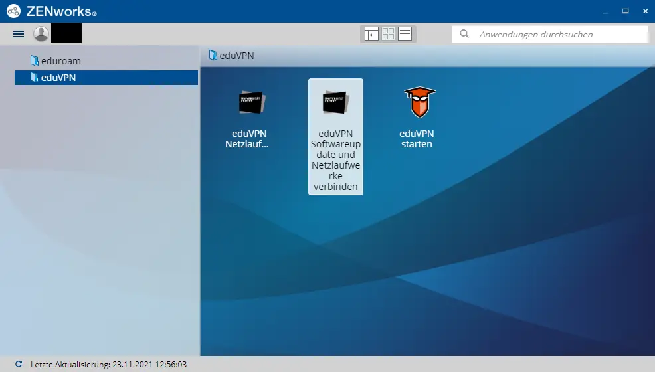Viewport: 655px width, 372px height.
Task: Launch eduVPN Softwareupdate und Netzlaufwerke verbinden
Action: click(x=335, y=103)
